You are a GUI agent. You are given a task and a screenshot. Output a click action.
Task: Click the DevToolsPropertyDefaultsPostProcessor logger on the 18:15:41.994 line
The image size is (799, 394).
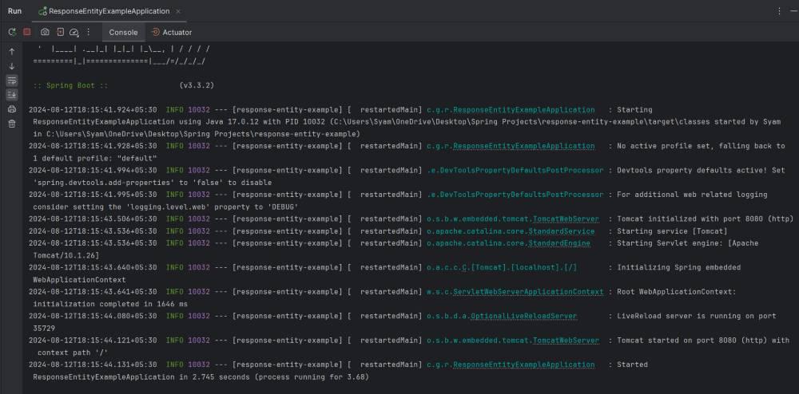click(515, 171)
